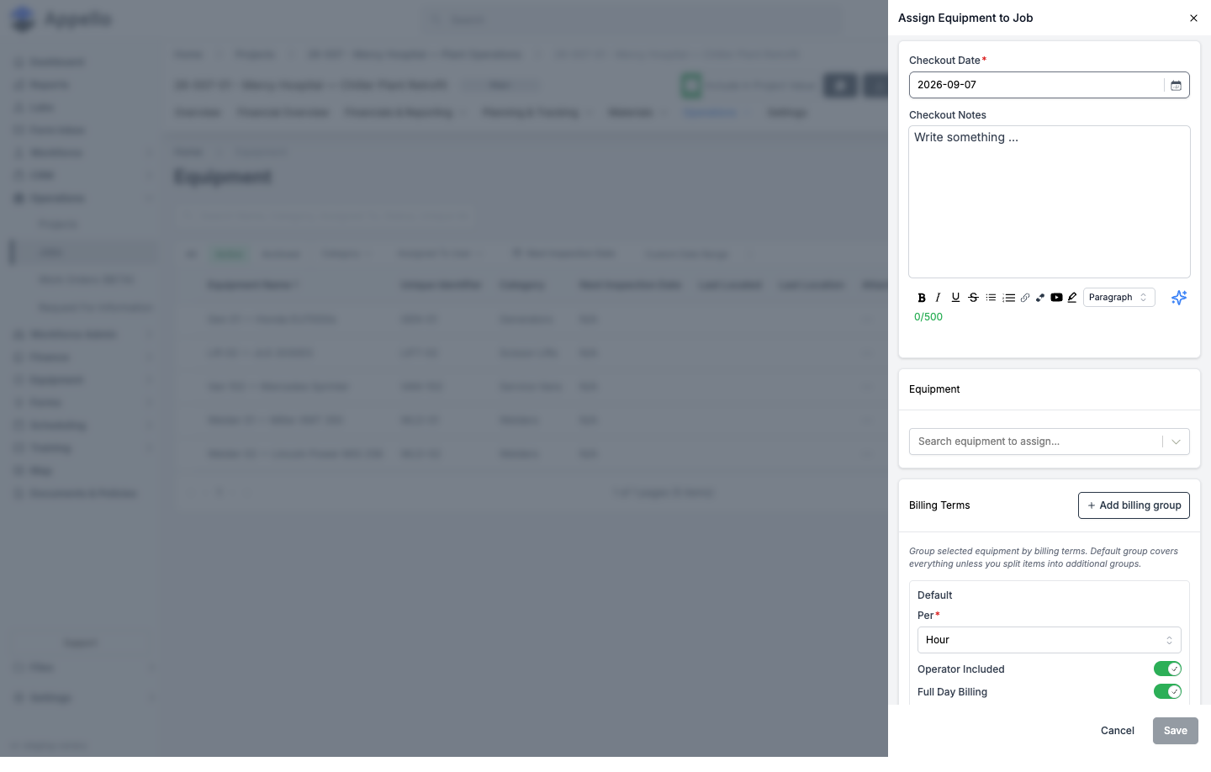Open the Paragraph style dropdown
The image size is (1211, 772).
point(1118,298)
